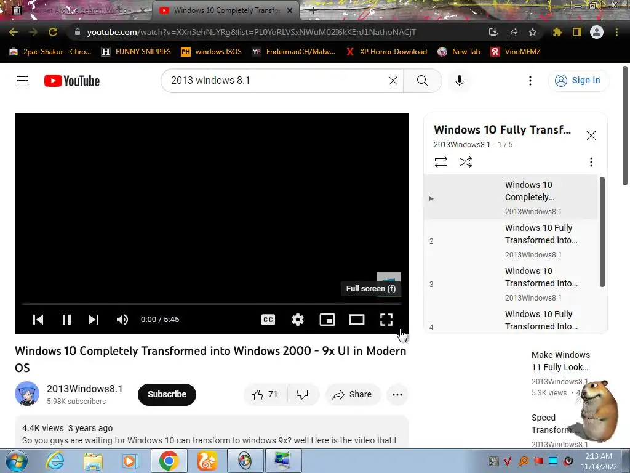Viewport: 630px width, 473px height.
Task: Open EndermanCH/Malw... bookmark
Action: point(293,52)
